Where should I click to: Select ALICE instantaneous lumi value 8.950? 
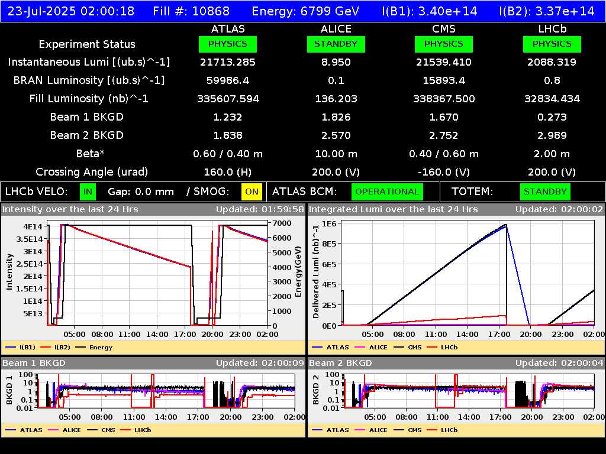(336, 62)
